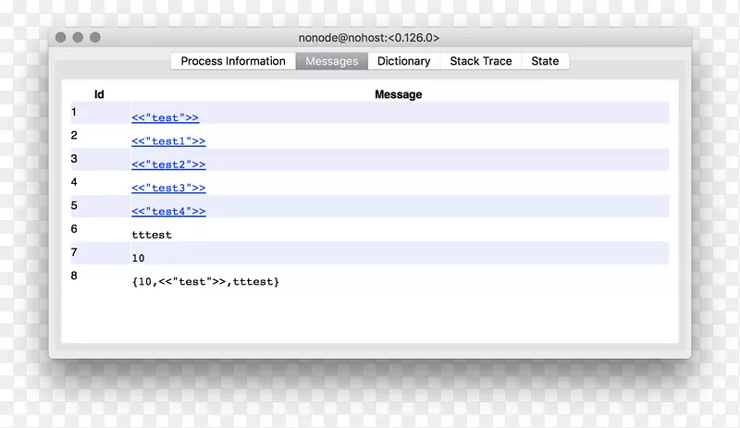Screen dimensions: 740x428
Task: Switch to the State tab
Action: (545, 61)
